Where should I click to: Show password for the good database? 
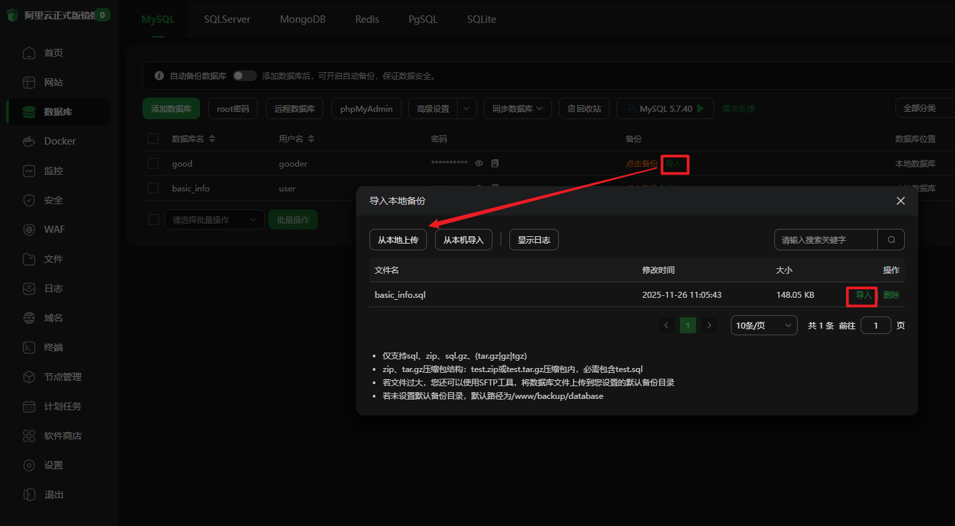pos(479,163)
